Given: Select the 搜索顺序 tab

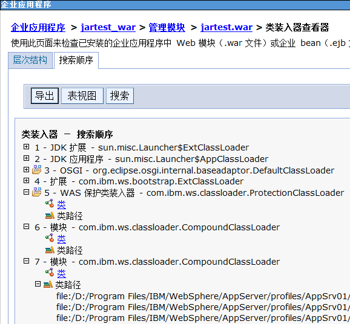Looking at the screenshot, I should pyautogui.click(x=76, y=60).
